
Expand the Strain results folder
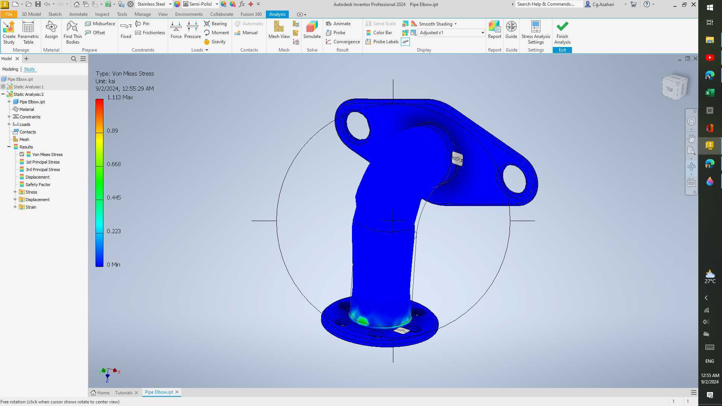pyautogui.click(x=15, y=207)
